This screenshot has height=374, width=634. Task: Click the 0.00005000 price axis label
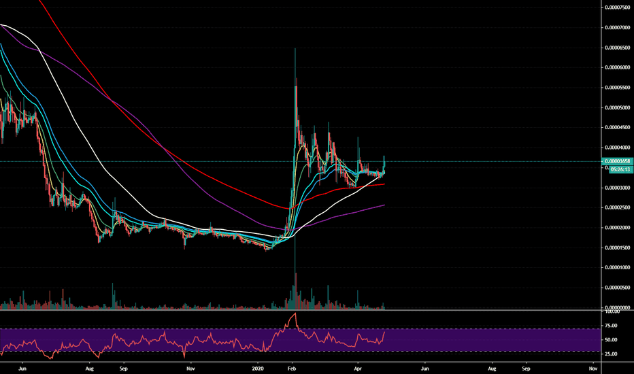pos(618,107)
